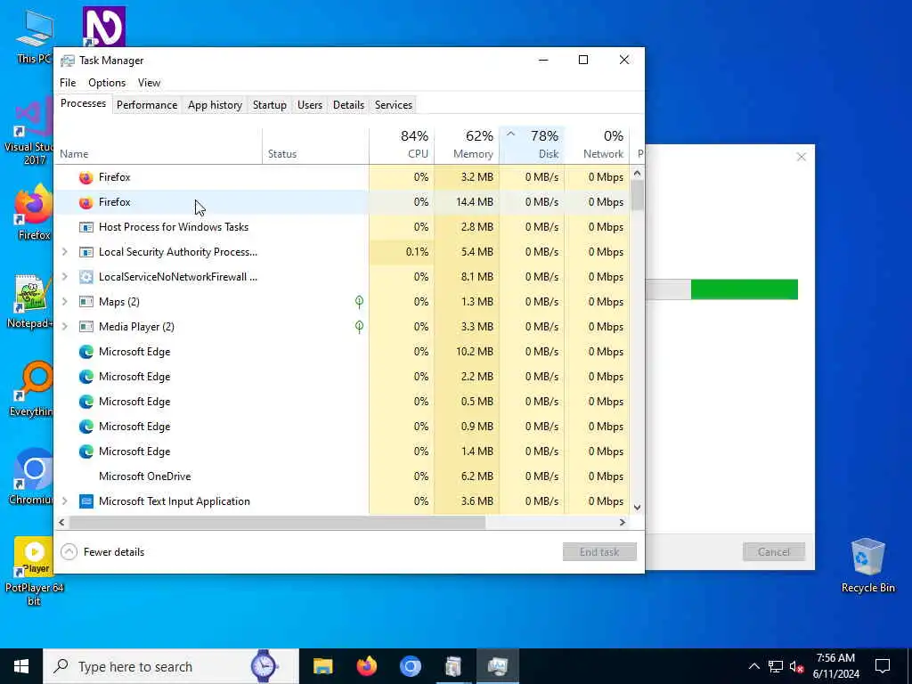Viewport: 912px width, 684px height.
Task: Click the Maps process icon
Action: pos(86,302)
